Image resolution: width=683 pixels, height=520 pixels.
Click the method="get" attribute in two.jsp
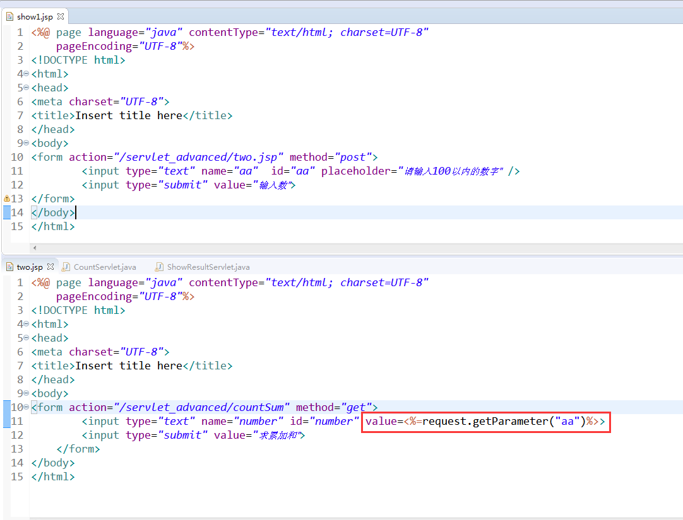pyautogui.click(x=334, y=407)
